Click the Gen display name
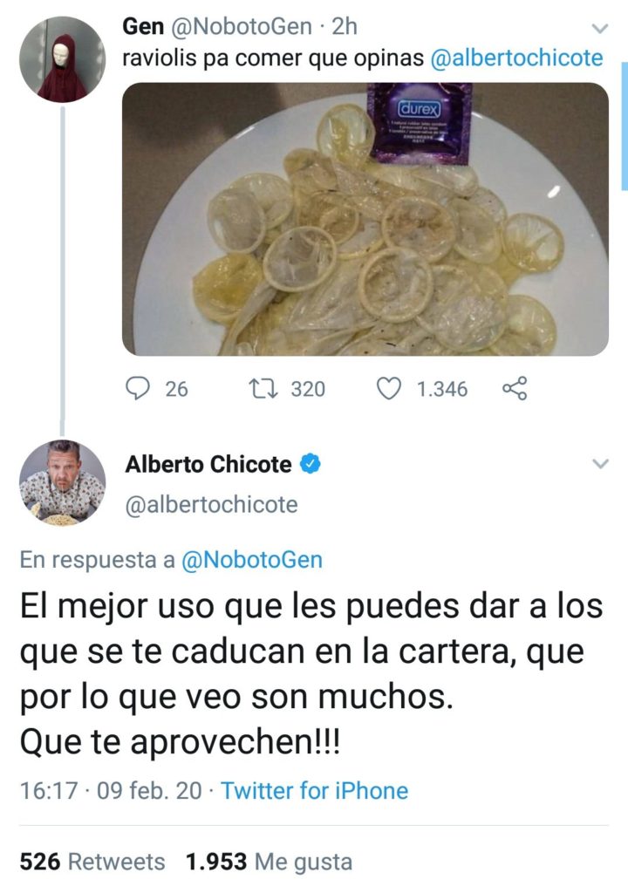This screenshot has height=893, width=628. 143,26
